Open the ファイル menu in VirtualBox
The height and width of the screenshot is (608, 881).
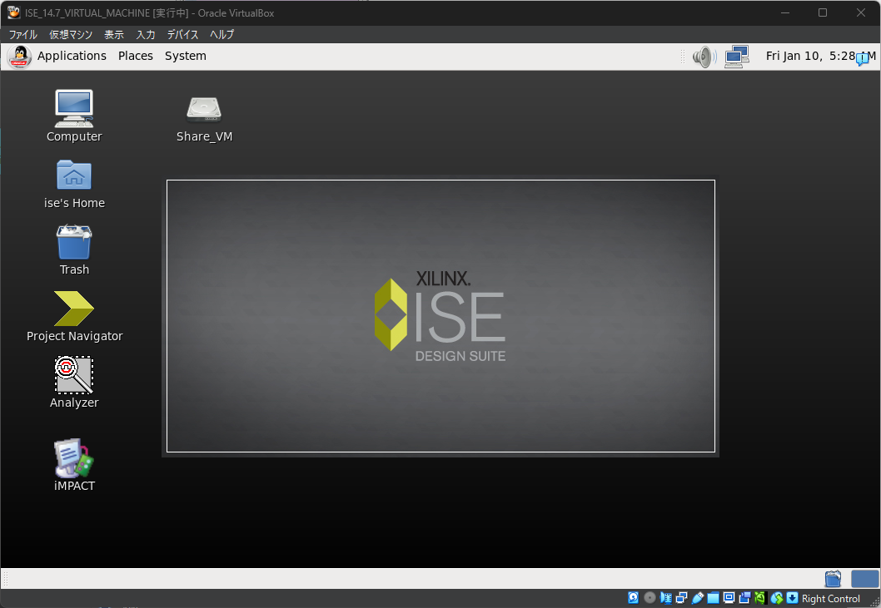23,35
